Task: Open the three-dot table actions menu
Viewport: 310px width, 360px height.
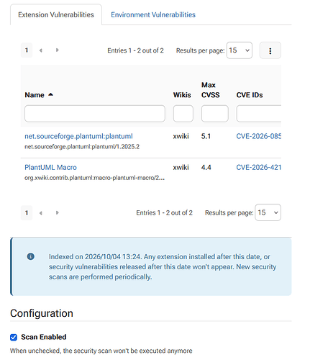Action: tap(270, 50)
